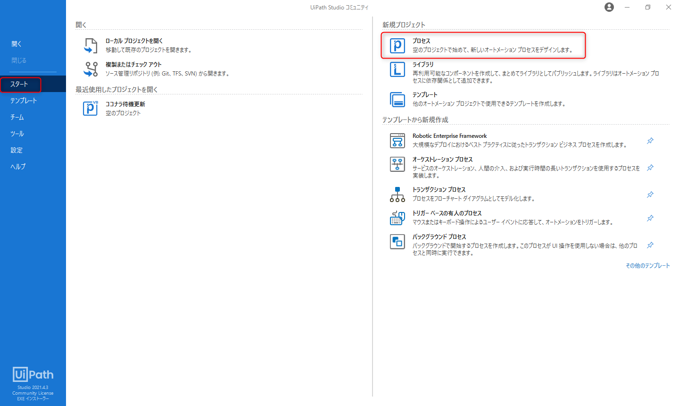Minimize the UiPath Studio window

(x=627, y=7)
